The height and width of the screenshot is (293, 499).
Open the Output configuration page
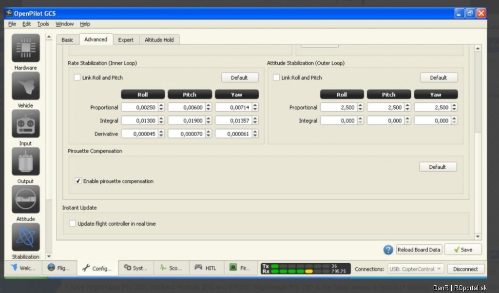26,161
